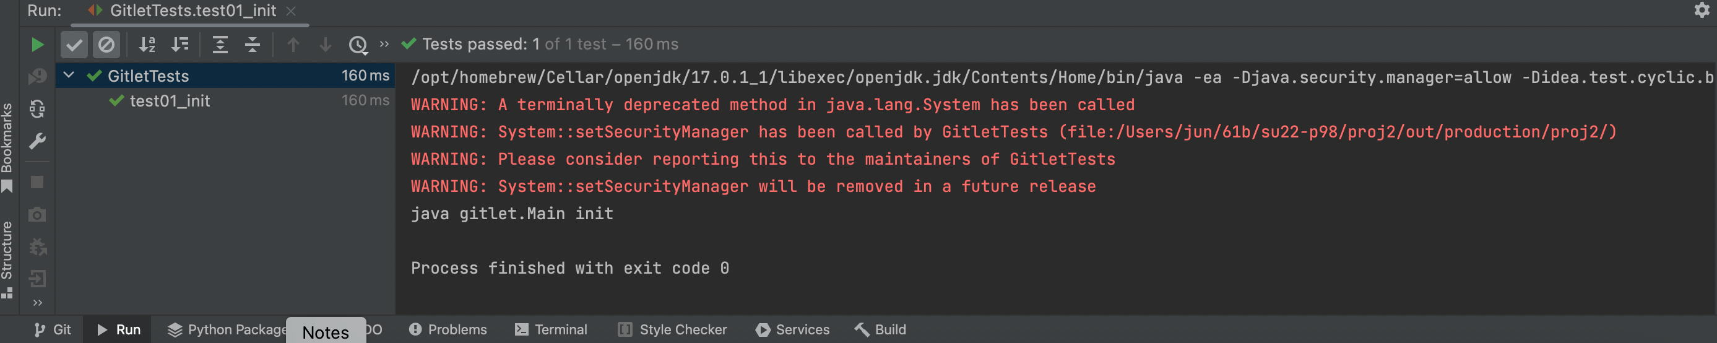Viewport: 1717px width, 343px height.
Task: Close the GitletTests.test01_init run tab
Action: (291, 11)
